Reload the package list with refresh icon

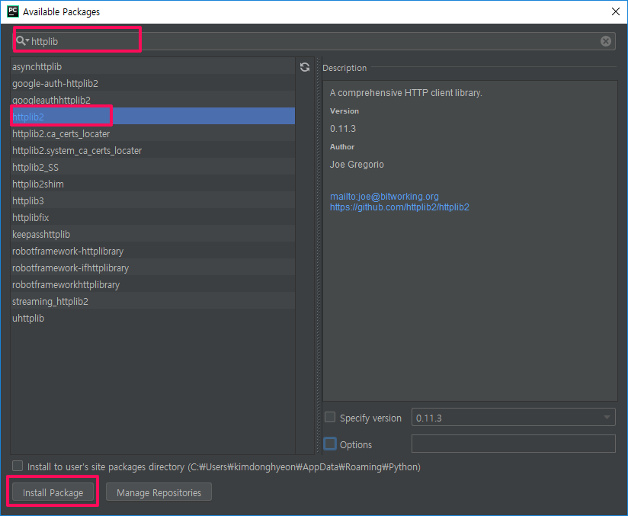pyautogui.click(x=305, y=67)
